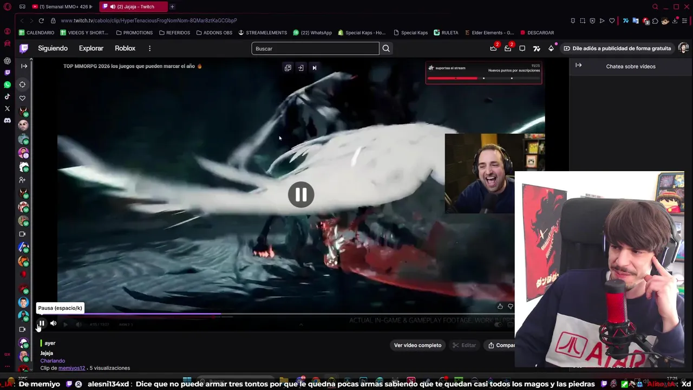Mute the clip with the volume icon
Screen dimensions: 693x390
(53, 323)
